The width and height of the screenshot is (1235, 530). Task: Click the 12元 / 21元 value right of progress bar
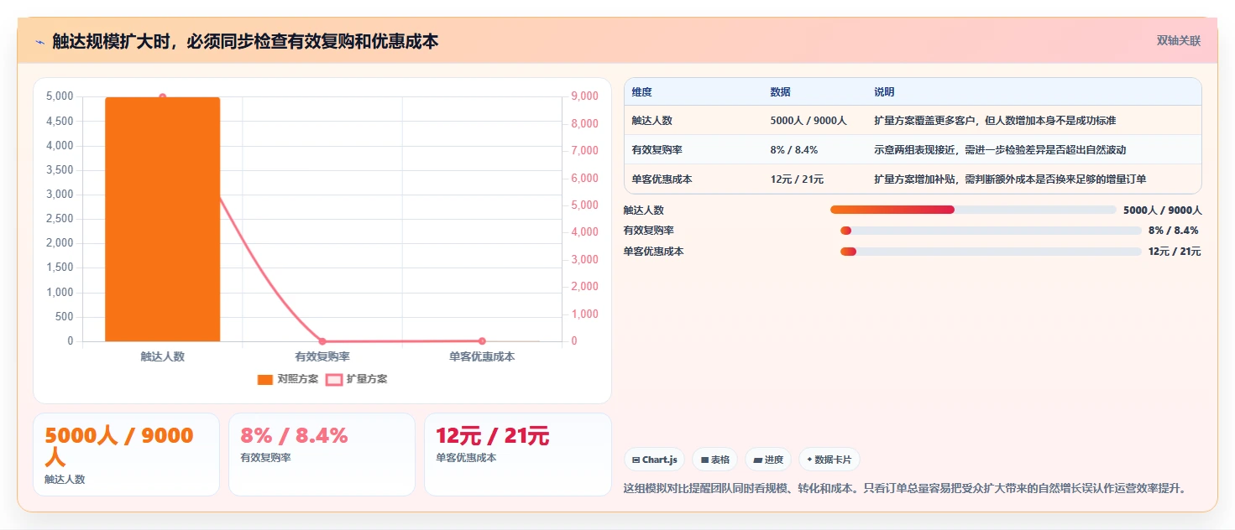coord(1175,252)
